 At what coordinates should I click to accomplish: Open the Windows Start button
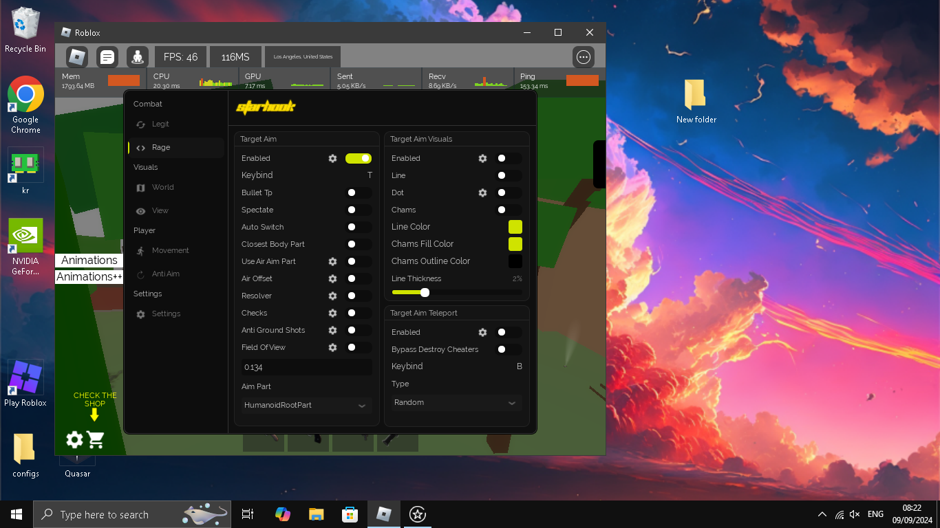17,514
